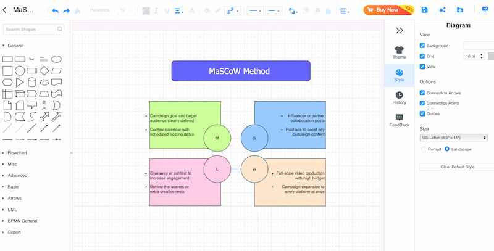Uncheck the Grid checkbox
Screen dimensions: 494x251
pos(422,56)
